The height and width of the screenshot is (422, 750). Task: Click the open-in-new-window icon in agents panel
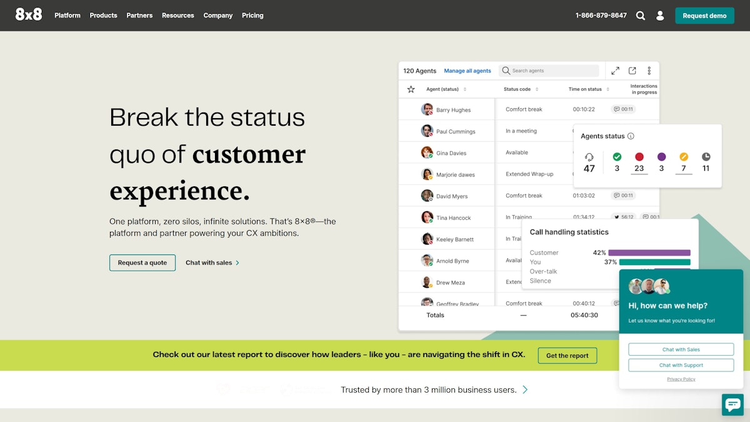pos(632,71)
